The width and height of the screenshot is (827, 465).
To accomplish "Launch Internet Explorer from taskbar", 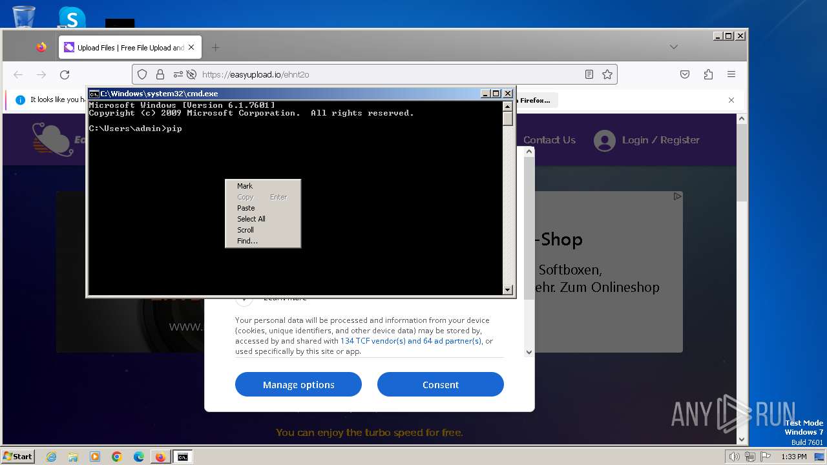I will [x=52, y=457].
